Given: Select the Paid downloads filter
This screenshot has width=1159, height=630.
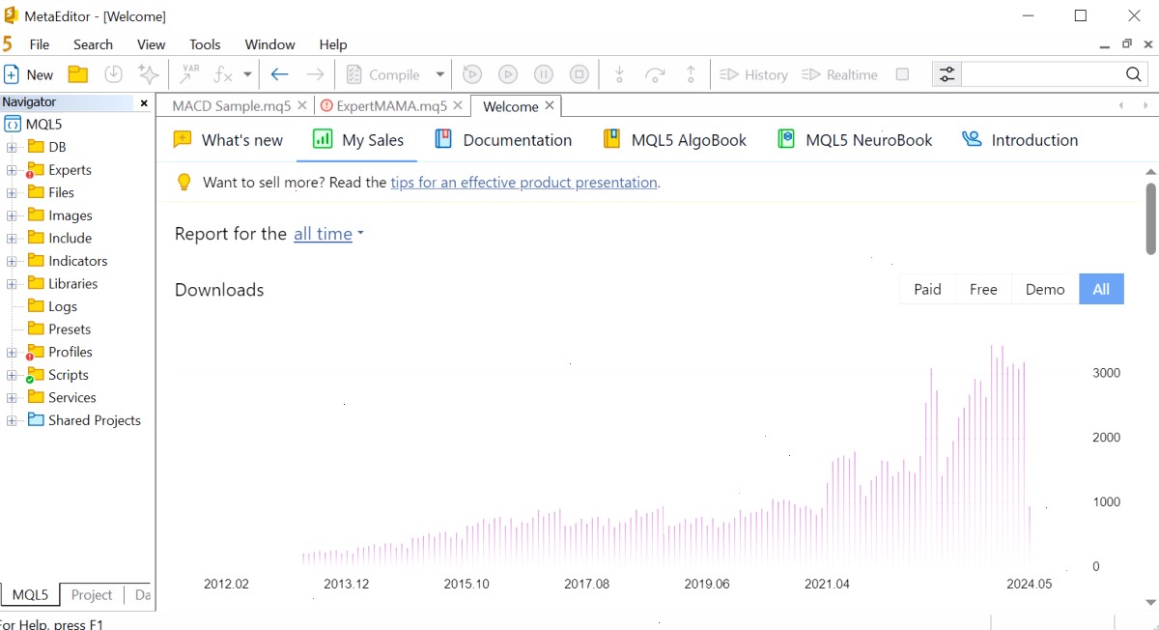Looking at the screenshot, I should [x=927, y=289].
